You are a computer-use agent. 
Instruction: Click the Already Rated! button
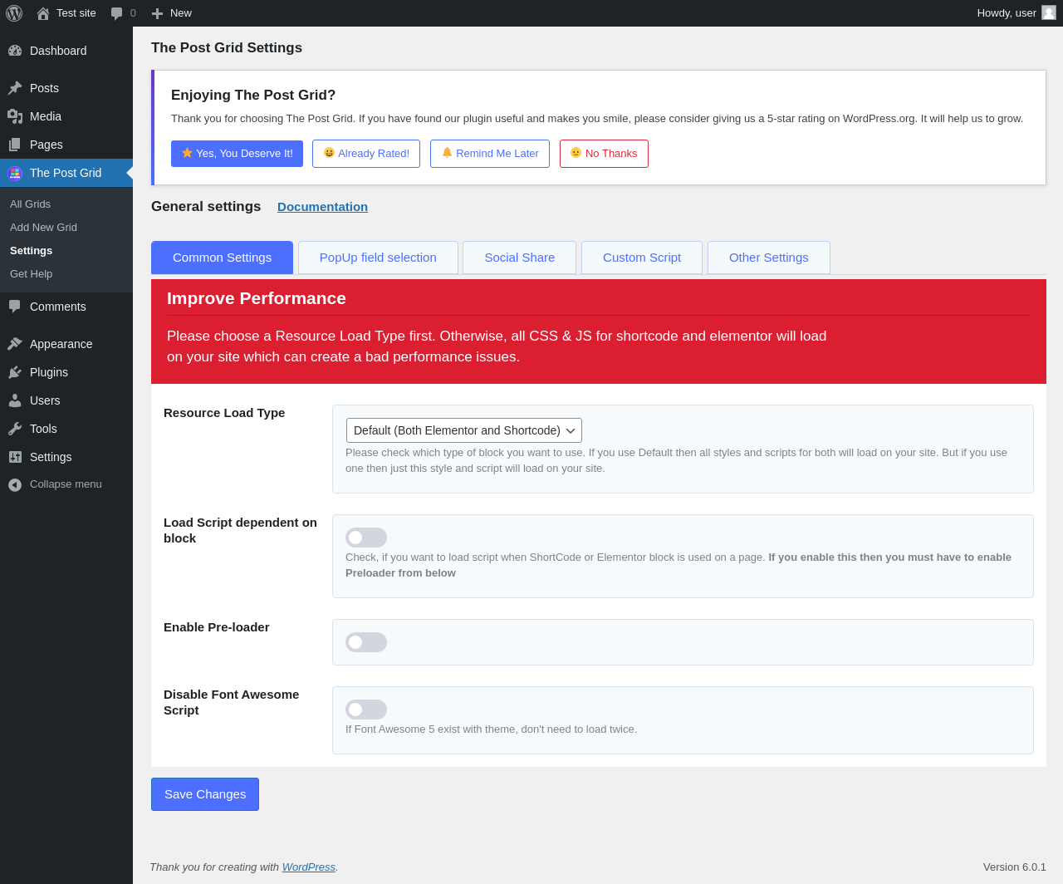(x=366, y=154)
